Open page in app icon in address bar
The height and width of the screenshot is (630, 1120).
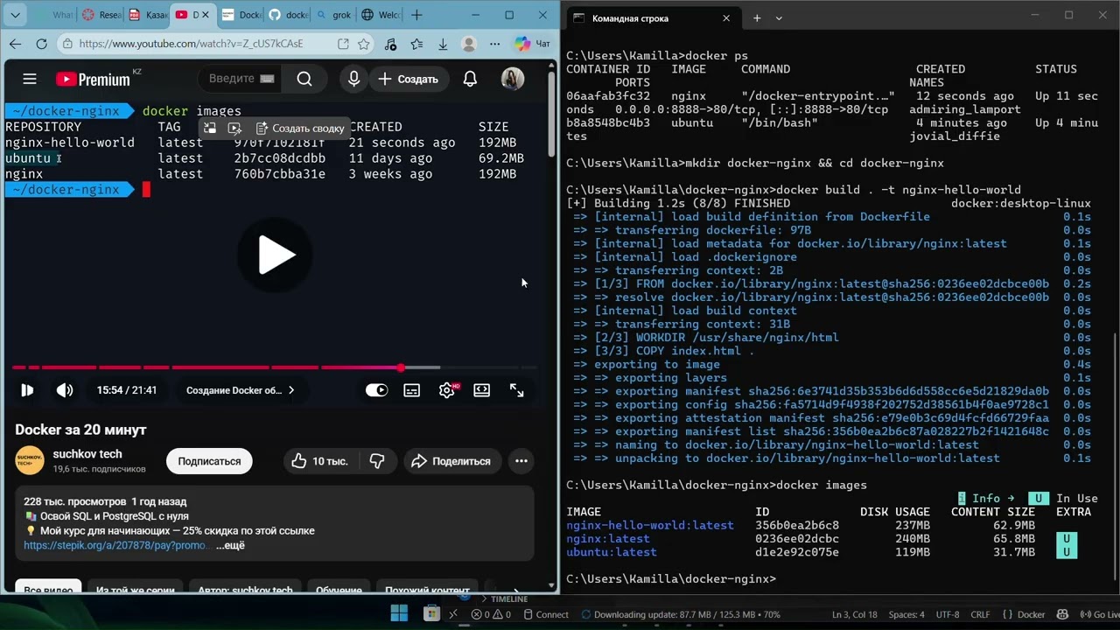[343, 44]
